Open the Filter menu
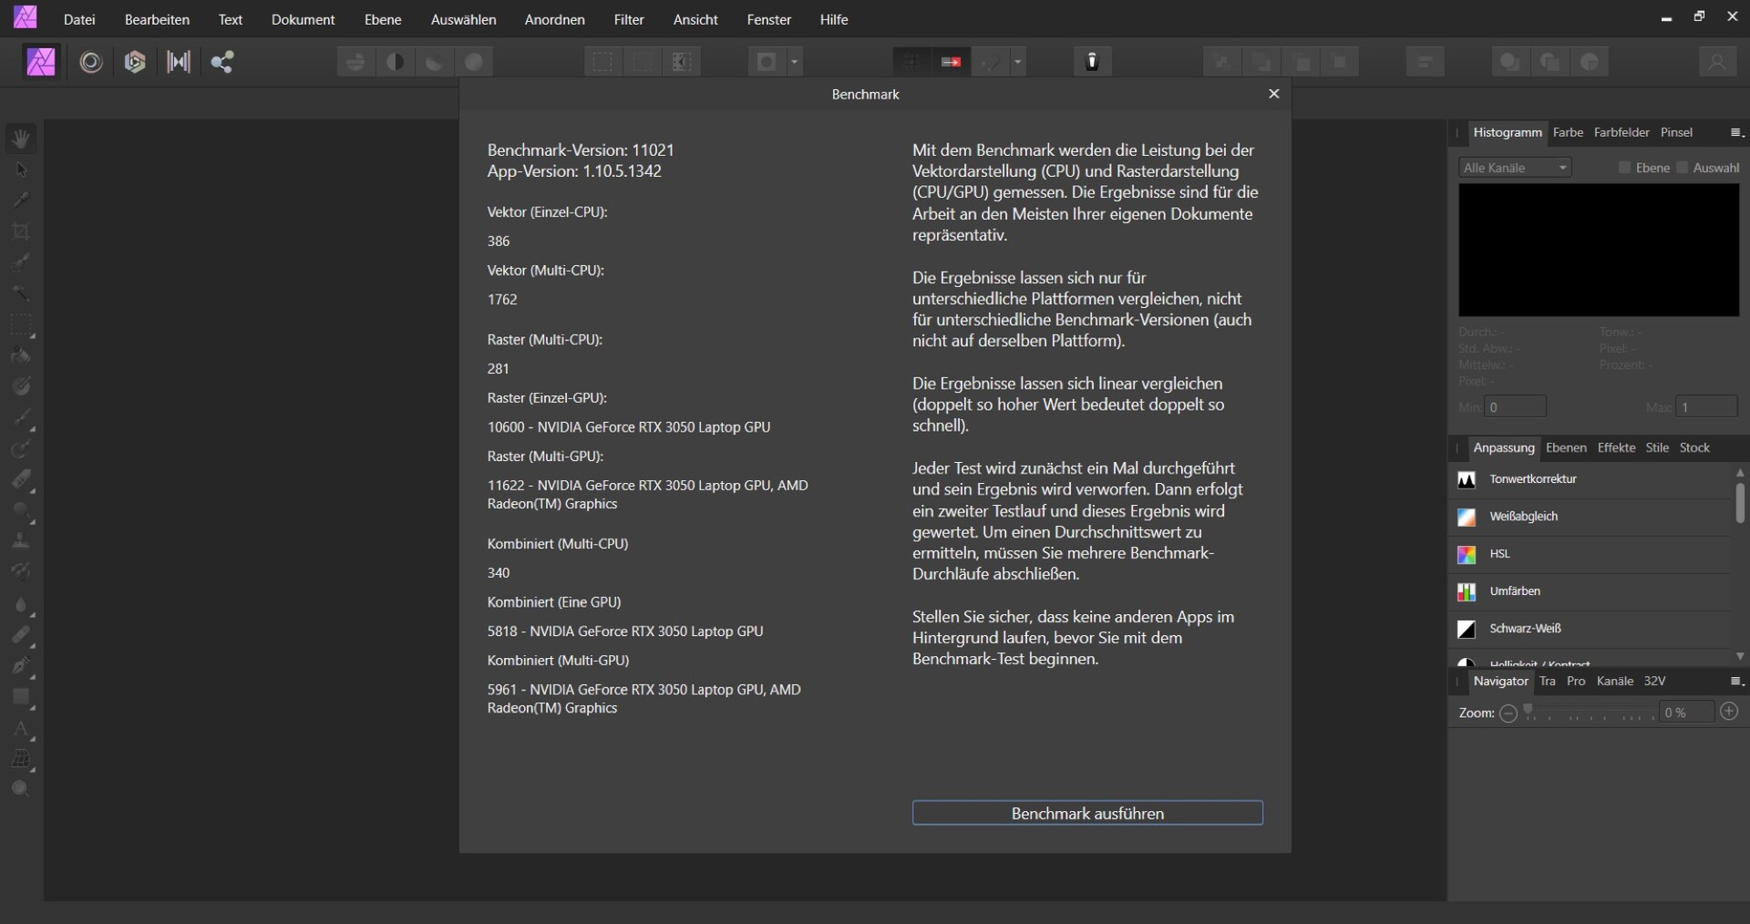This screenshot has height=924, width=1750. 629,19
